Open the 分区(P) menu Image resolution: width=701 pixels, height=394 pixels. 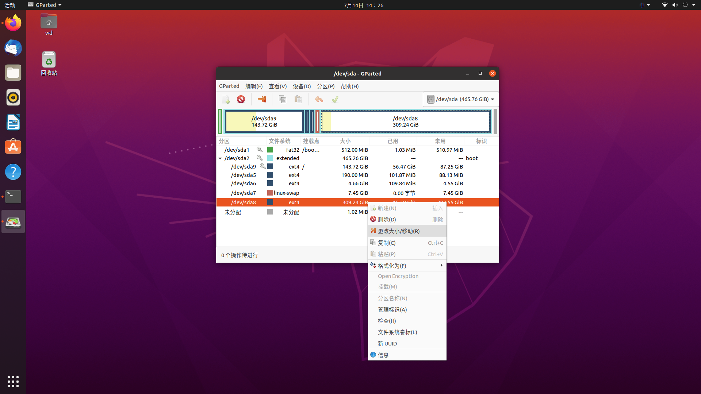[326, 86]
